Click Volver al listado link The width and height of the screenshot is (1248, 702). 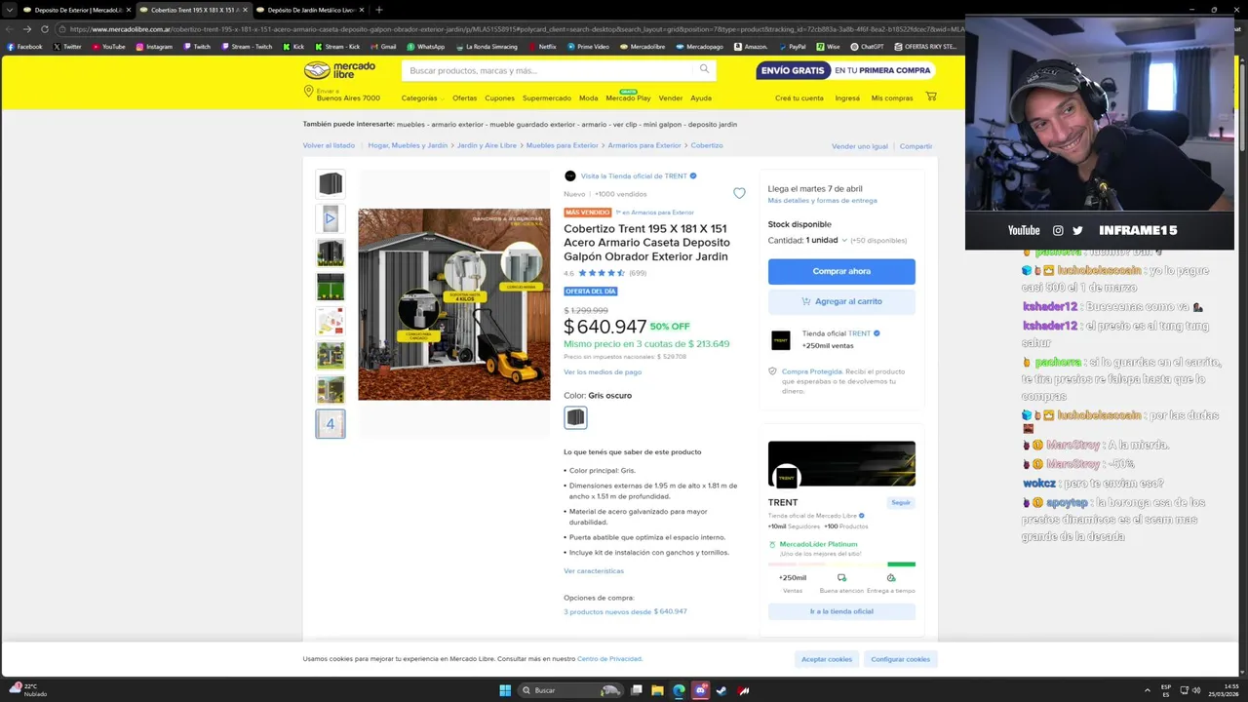coord(329,145)
